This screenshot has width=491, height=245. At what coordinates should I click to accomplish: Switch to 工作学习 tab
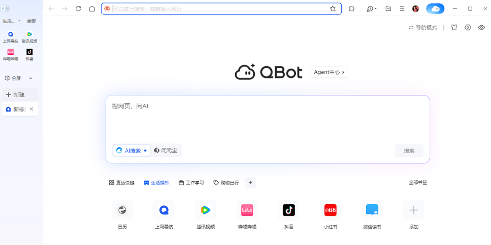tap(191, 183)
